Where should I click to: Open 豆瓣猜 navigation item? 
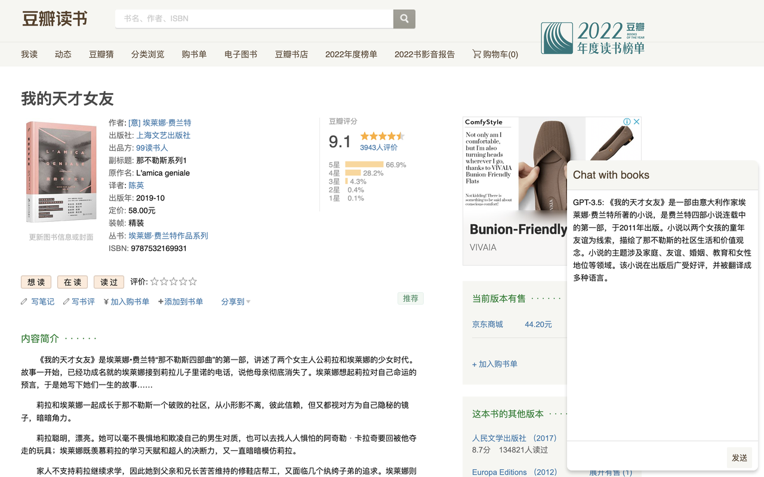101,54
